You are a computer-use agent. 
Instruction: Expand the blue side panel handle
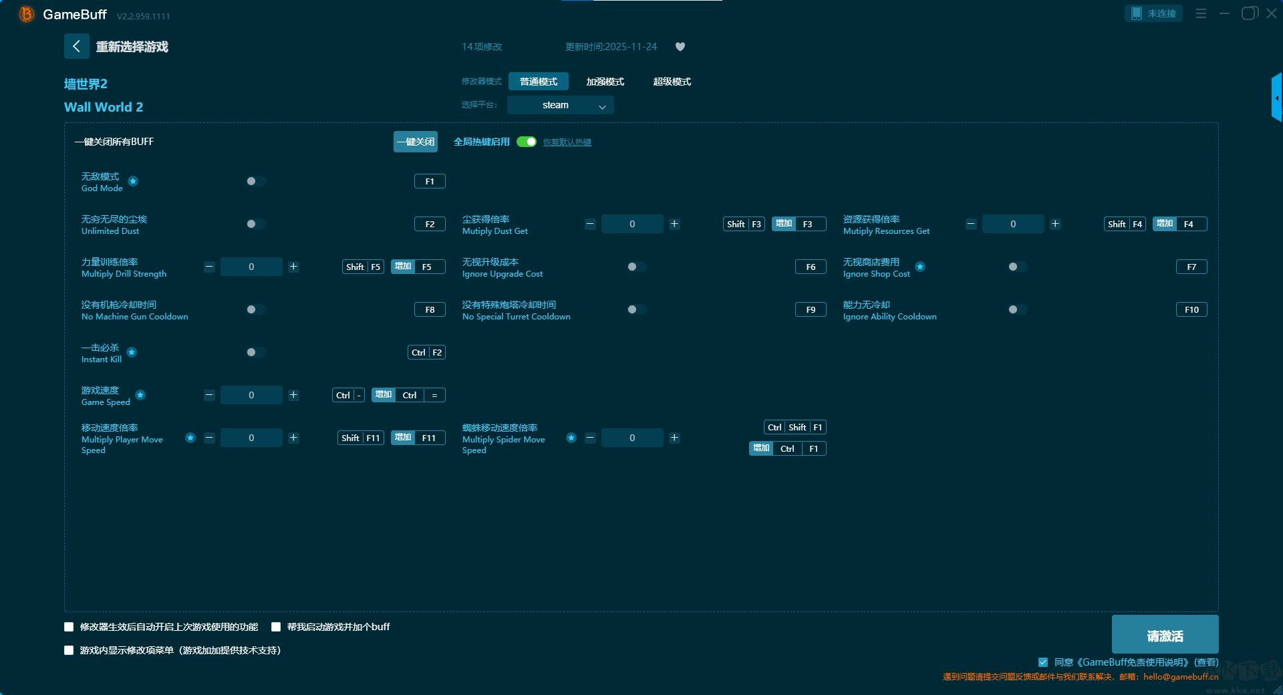tap(1277, 98)
